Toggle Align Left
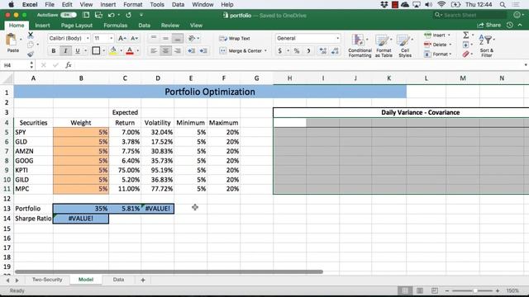This screenshot has height=297, width=529. pos(154,51)
